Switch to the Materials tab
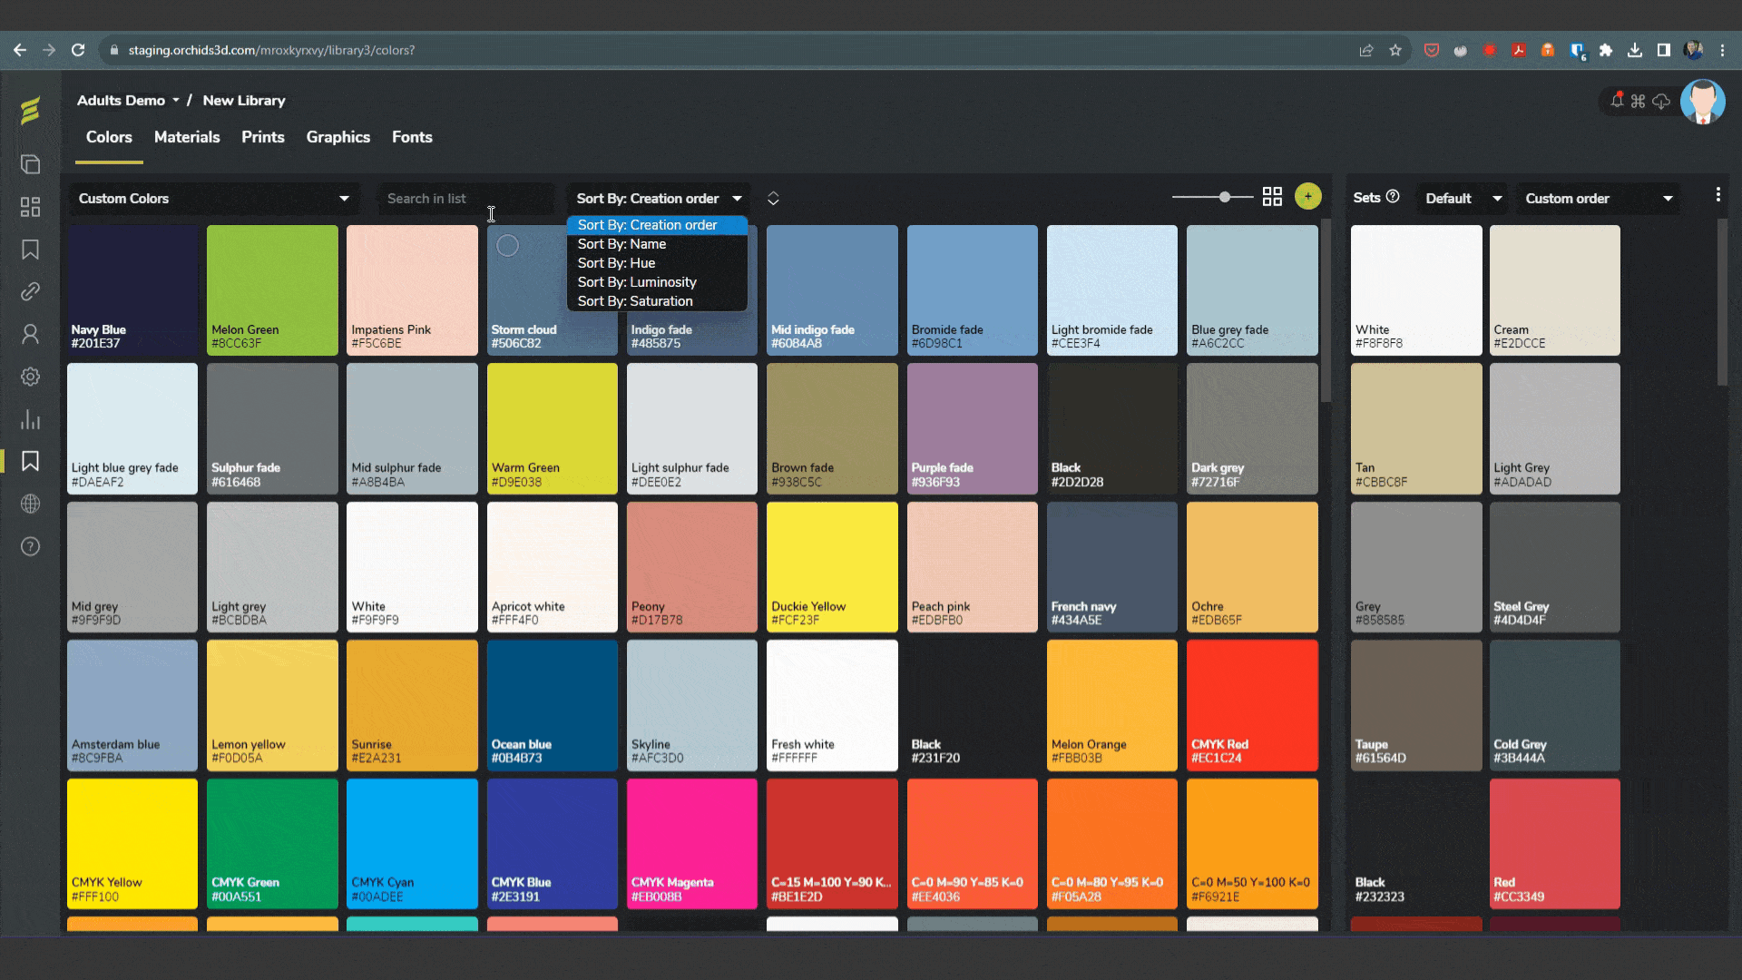This screenshot has width=1742, height=980. coord(187,137)
